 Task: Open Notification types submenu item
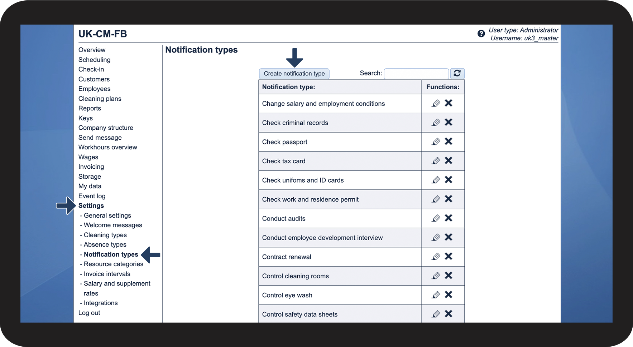click(111, 254)
